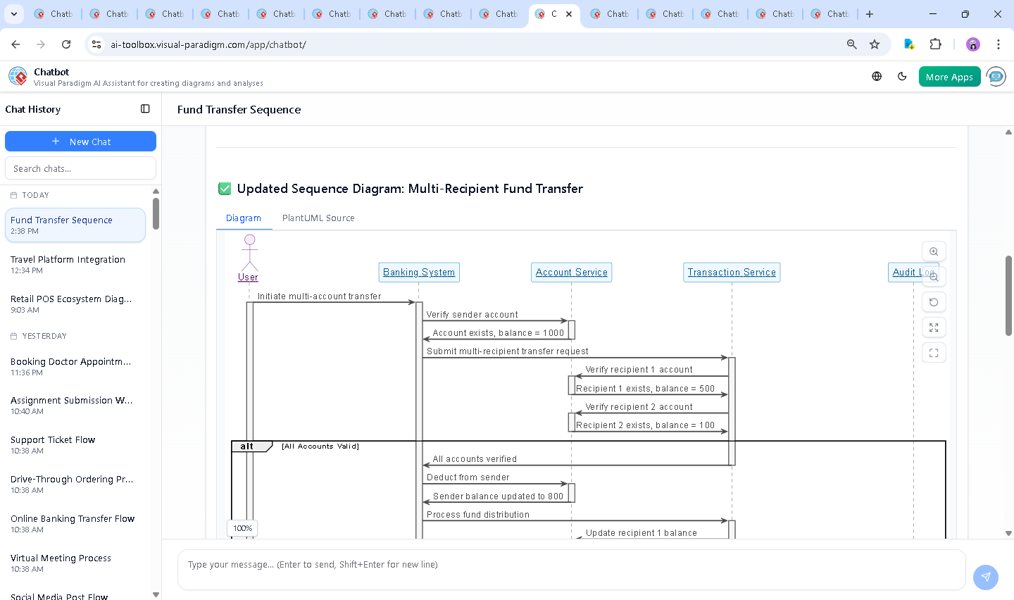Send a message with the paper plane icon
1014x600 pixels.
[x=985, y=577]
